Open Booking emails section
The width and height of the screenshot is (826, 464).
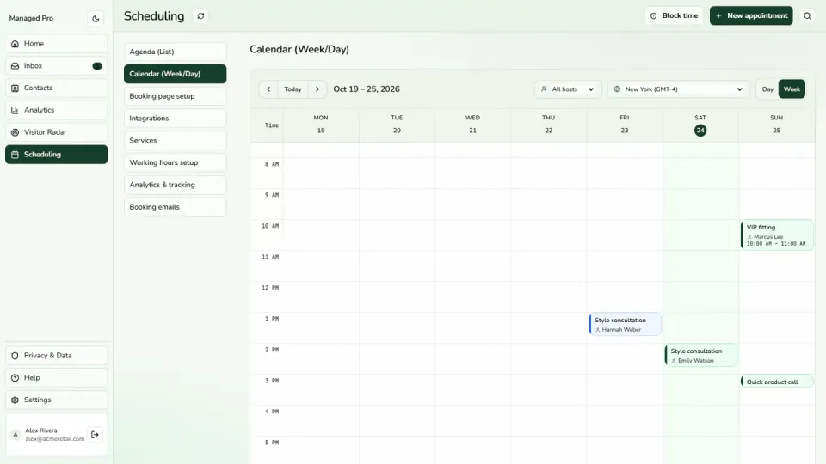tap(176, 207)
